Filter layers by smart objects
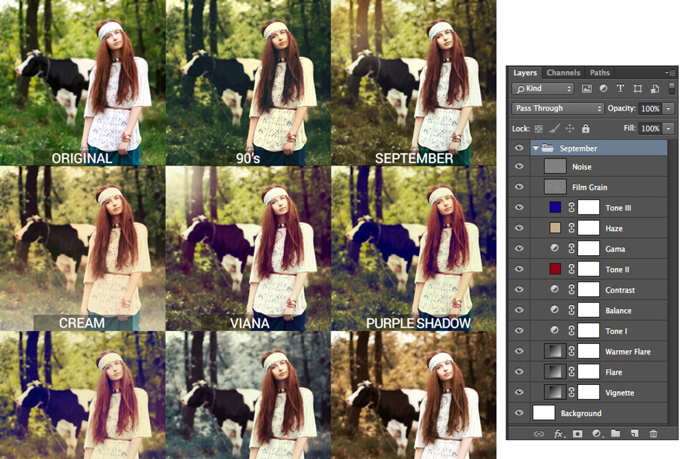Screen dimensions: 689x459 655,88
